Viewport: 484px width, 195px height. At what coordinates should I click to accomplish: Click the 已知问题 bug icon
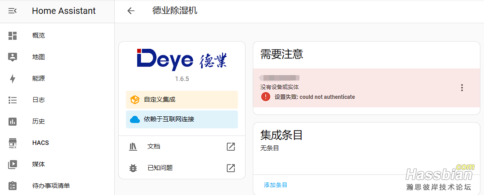click(x=133, y=168)
